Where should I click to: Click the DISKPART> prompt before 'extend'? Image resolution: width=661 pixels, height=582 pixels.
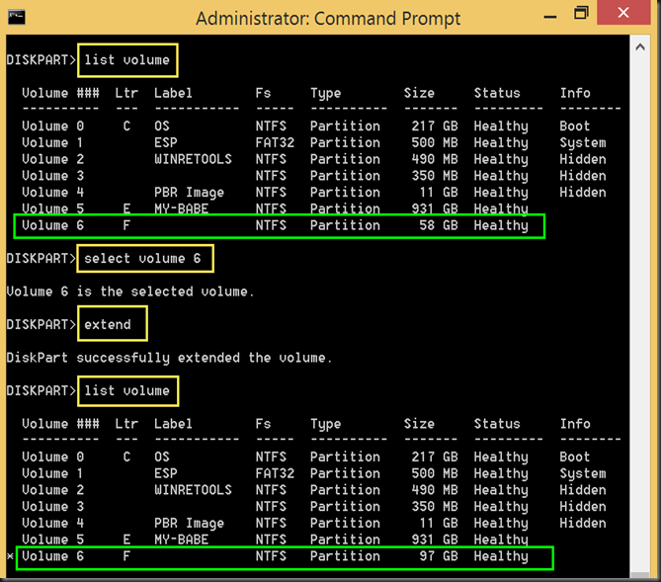[x=41, y=324]
